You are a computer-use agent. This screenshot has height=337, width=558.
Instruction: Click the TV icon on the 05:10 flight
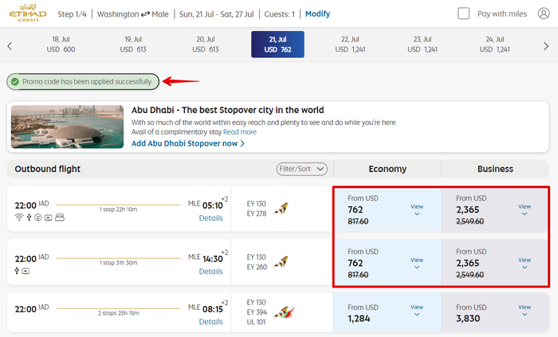coord(49,217)
